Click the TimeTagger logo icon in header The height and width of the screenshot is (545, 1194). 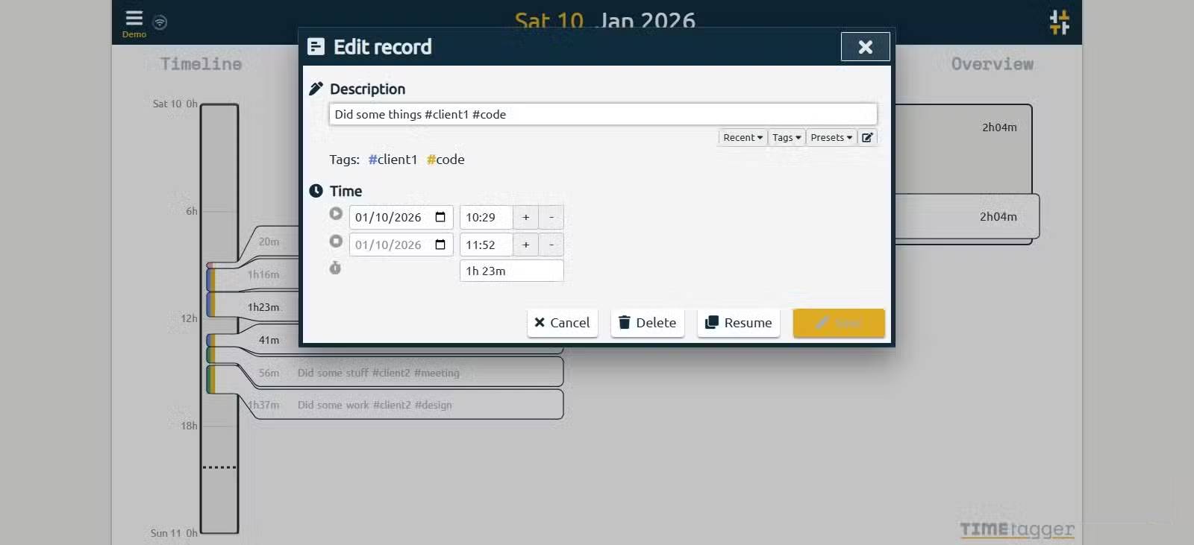(1059, 22)
